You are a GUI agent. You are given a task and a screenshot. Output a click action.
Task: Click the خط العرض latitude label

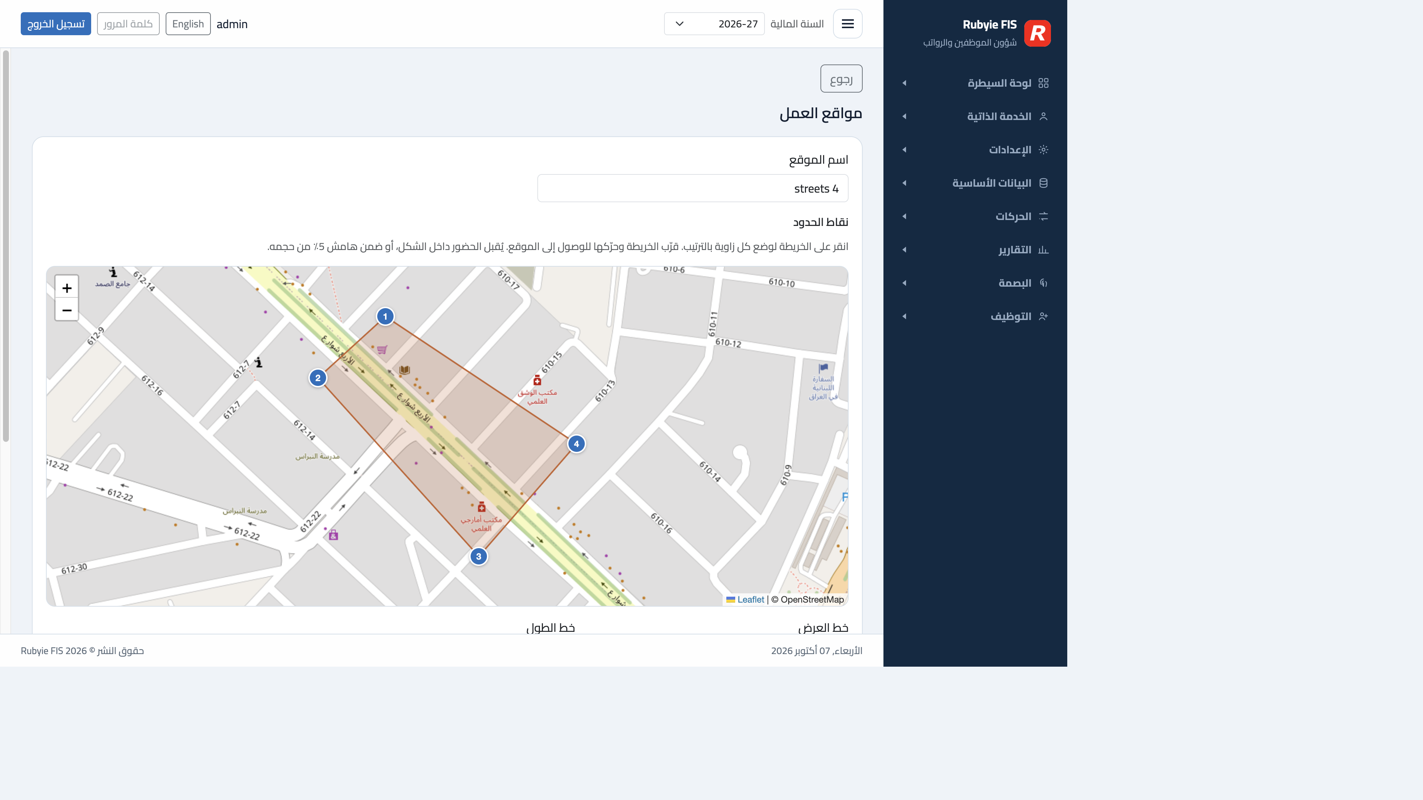[823, 628]
